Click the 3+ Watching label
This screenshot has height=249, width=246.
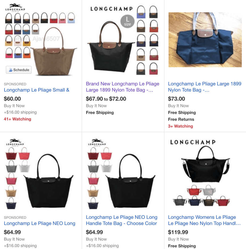pyautogui.click(x=181, y=126)
